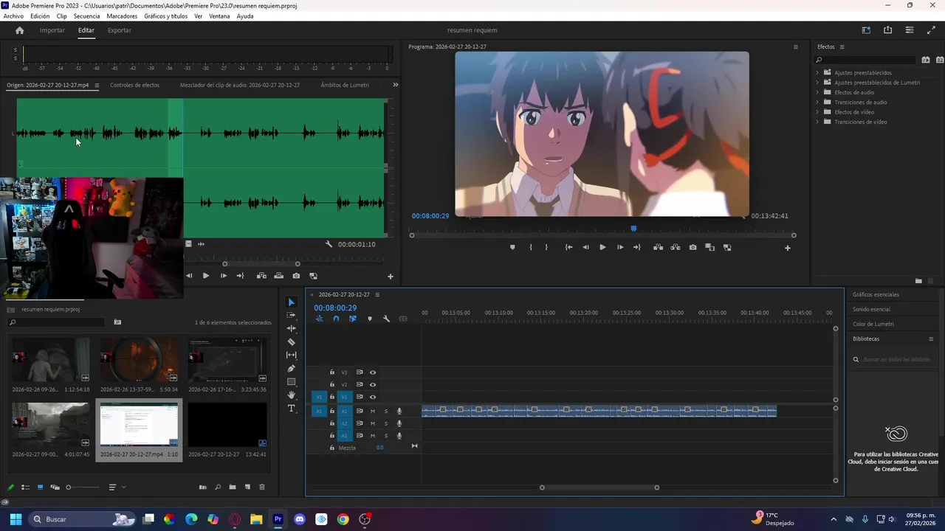Viewport: 945px width, 531px height.
Task: Select the Ripple Edit tool
Action: coord(291,328)
